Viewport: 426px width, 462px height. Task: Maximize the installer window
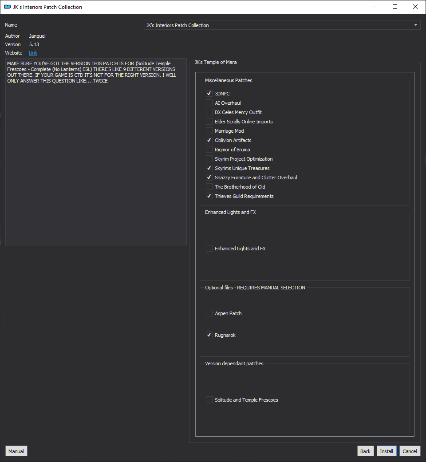395,7
